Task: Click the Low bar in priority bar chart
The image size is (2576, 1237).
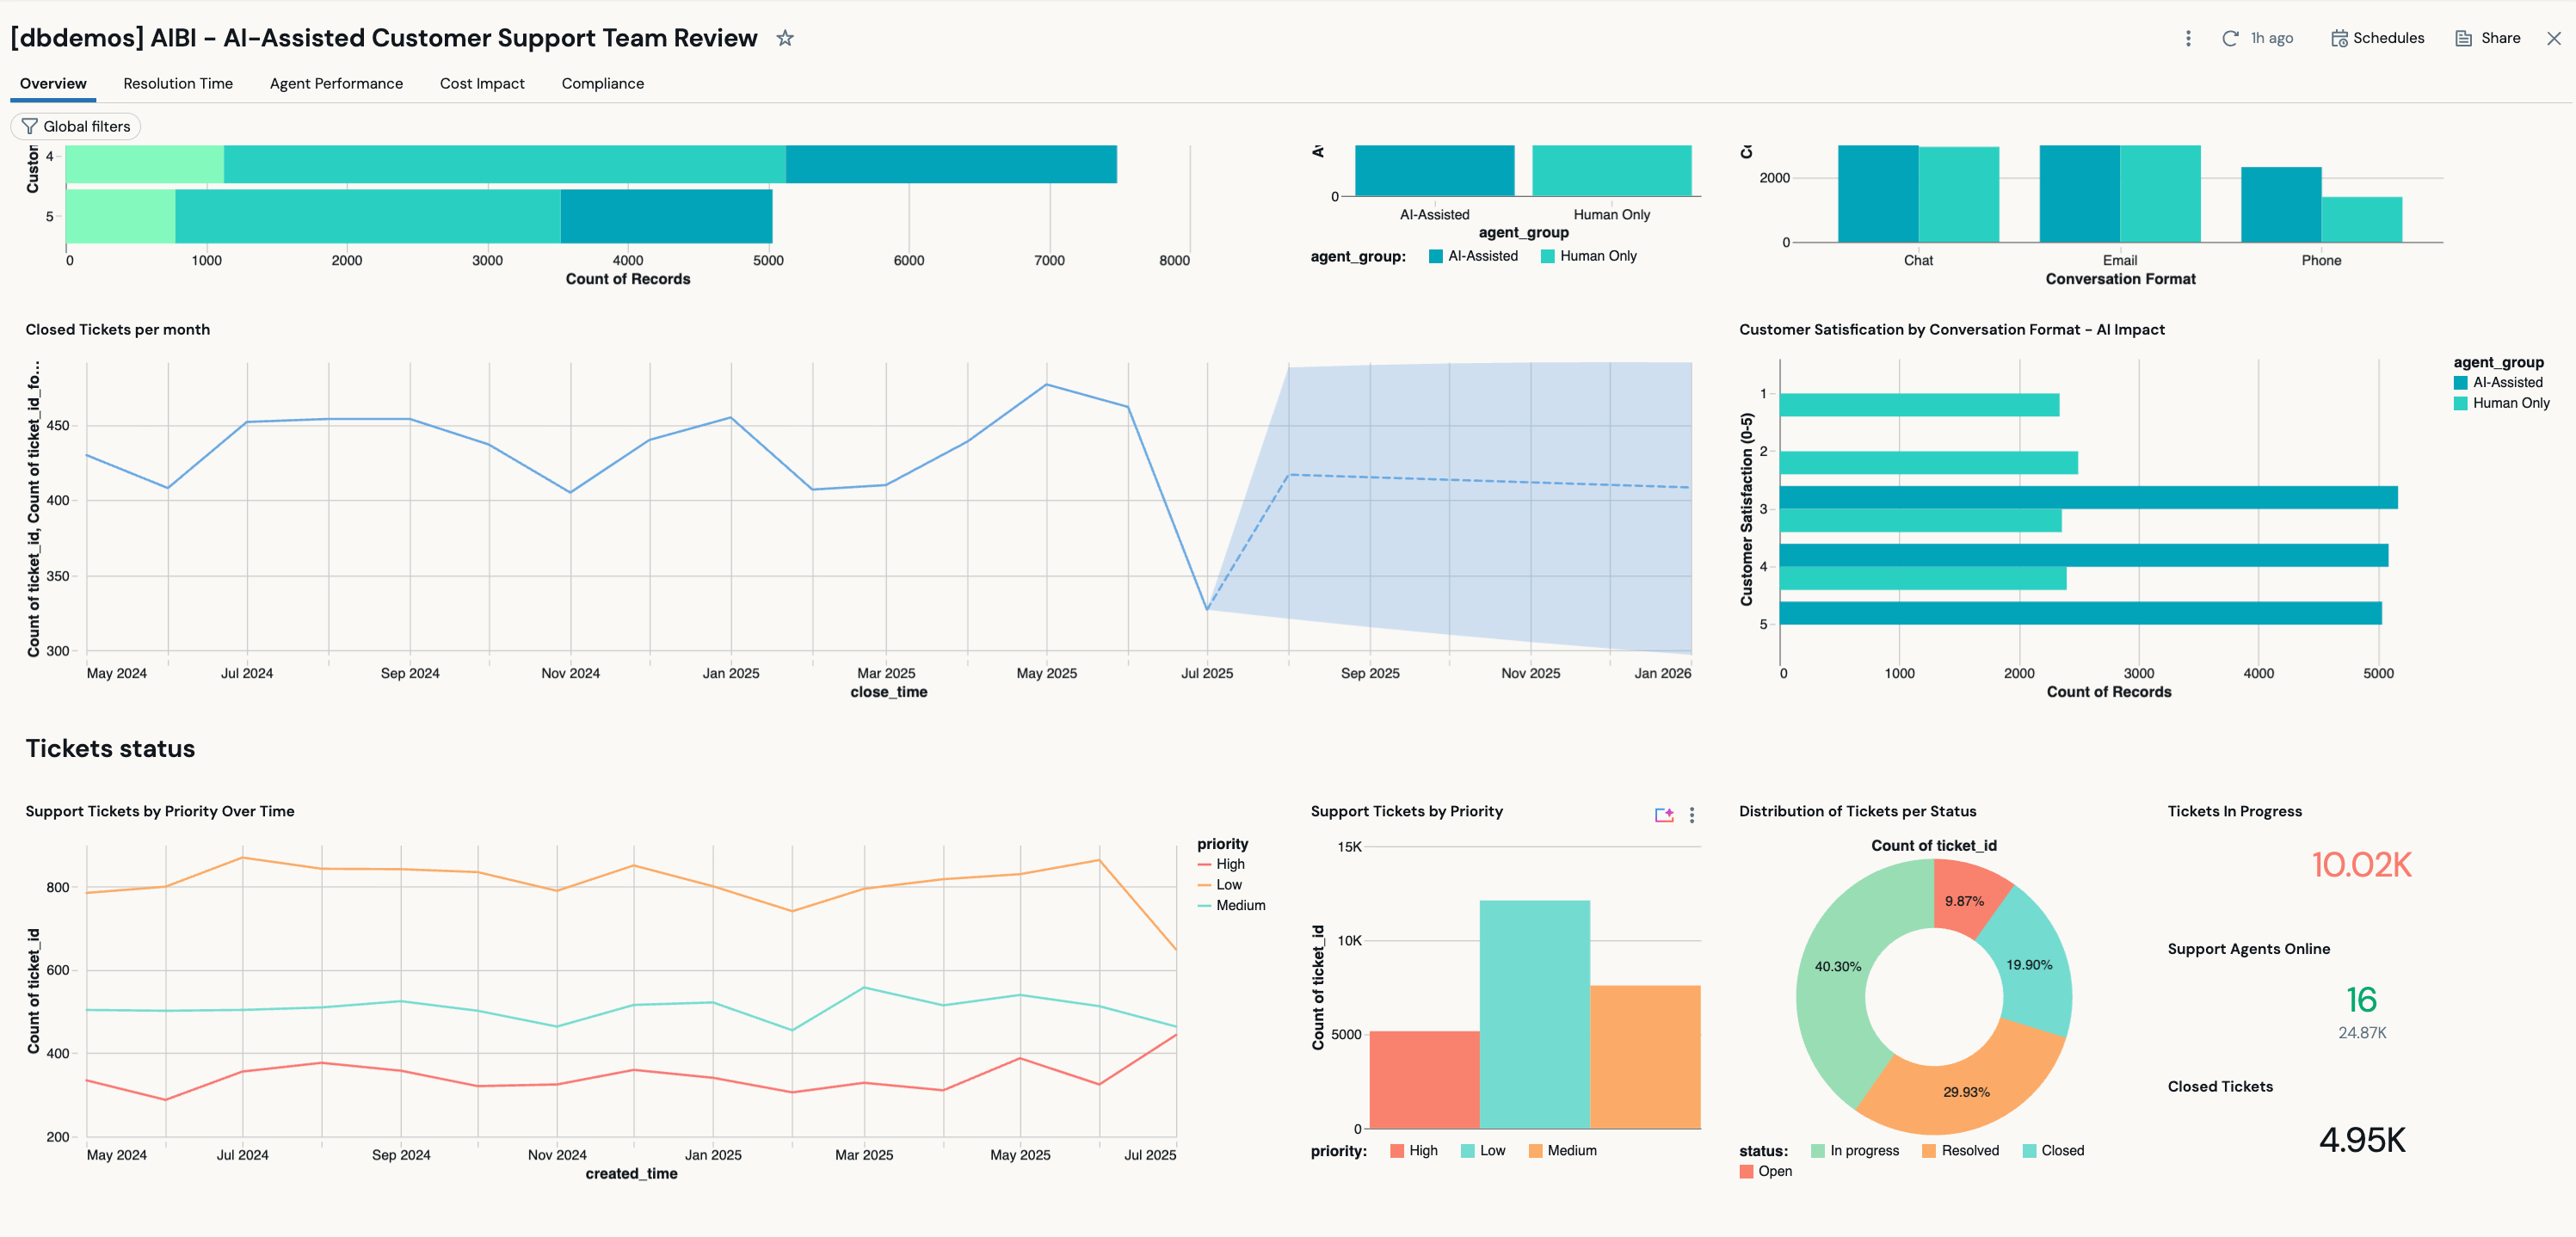Action: click(1534, 1015)
